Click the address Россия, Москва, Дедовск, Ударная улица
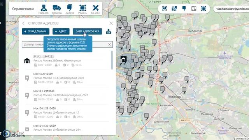This screenshot has width=249, height=140. click(57, 61)
